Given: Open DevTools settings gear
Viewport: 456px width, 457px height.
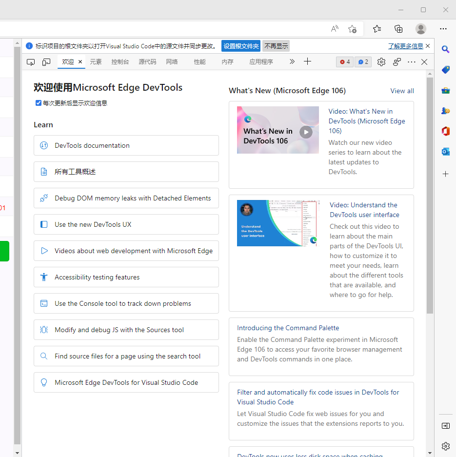Looking at the screenshot, I should tap(381, 62).
